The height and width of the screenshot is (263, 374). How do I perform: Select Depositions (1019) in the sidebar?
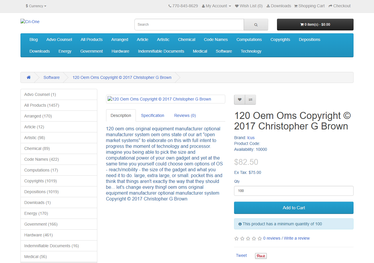click(59, 192)
